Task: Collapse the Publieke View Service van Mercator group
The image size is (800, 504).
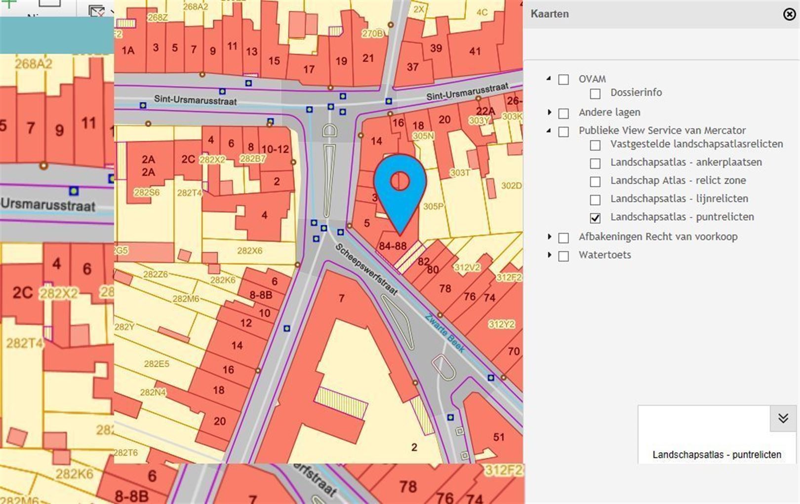Action: pos(549,131)
